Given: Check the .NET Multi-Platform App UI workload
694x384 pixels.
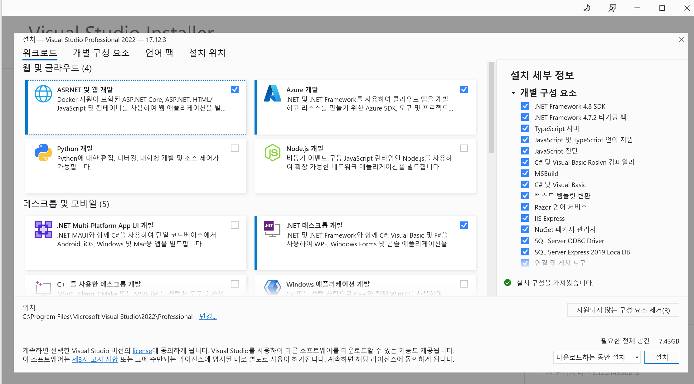Looking at the screenshot, I should (x=235, y=225).
